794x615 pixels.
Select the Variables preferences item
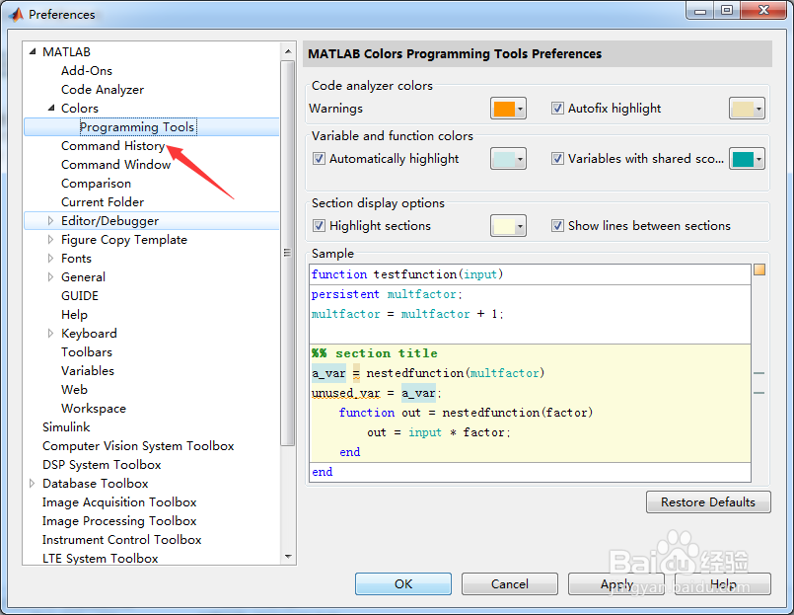[x=88, y=370]
